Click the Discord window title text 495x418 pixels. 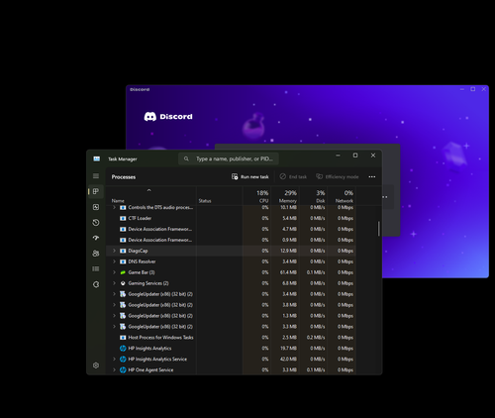coord(140,89)
